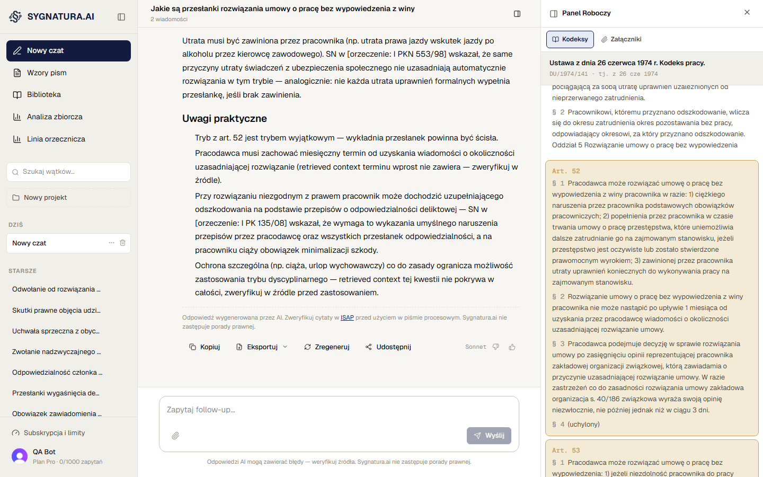Click the Panel Roboczy header icon

pos(554,14)
